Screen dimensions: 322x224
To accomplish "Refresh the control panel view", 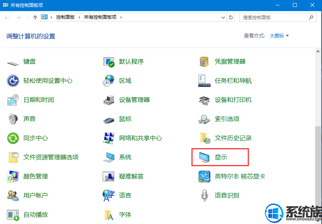I will click(x=231, y=18).
